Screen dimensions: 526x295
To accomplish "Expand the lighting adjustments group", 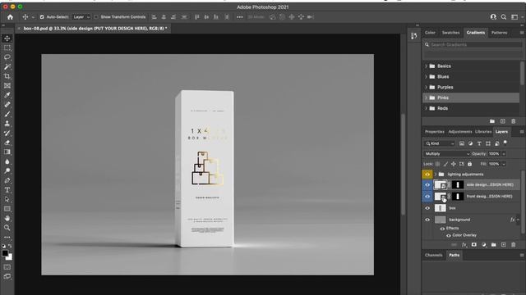I will pos(436,175).
